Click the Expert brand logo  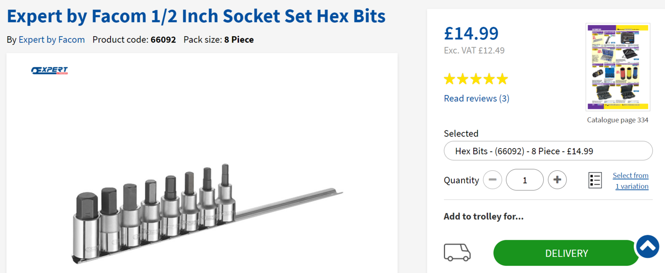click(49, 71)
